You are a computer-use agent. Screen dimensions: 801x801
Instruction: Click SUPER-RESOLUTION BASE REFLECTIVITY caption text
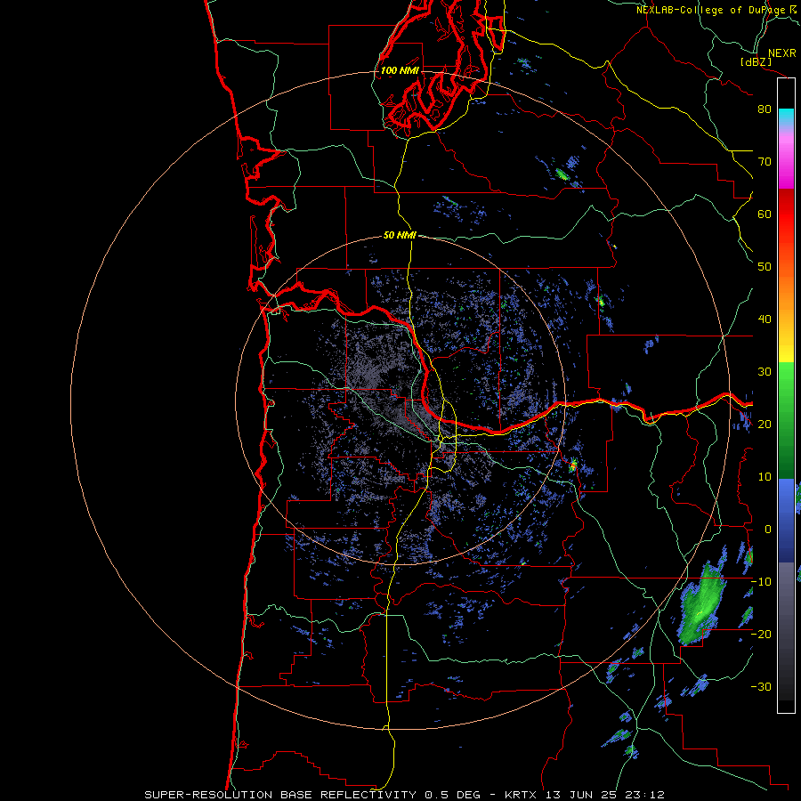click(x=280, y=795)
